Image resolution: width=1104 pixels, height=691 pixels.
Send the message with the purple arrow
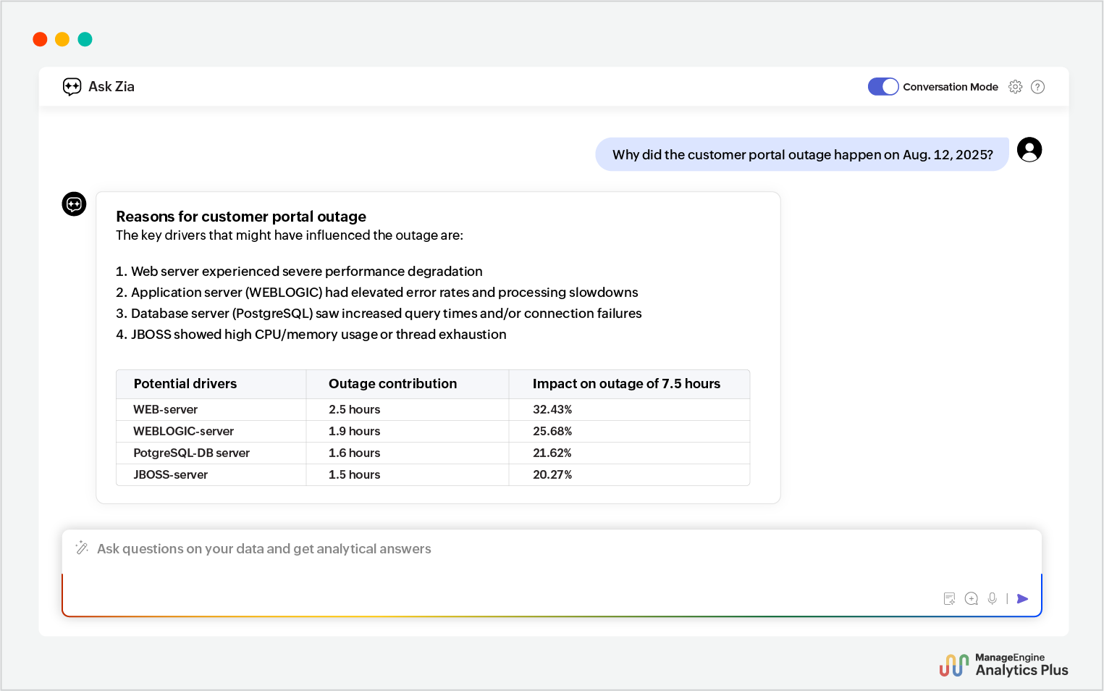(1022, 599)
